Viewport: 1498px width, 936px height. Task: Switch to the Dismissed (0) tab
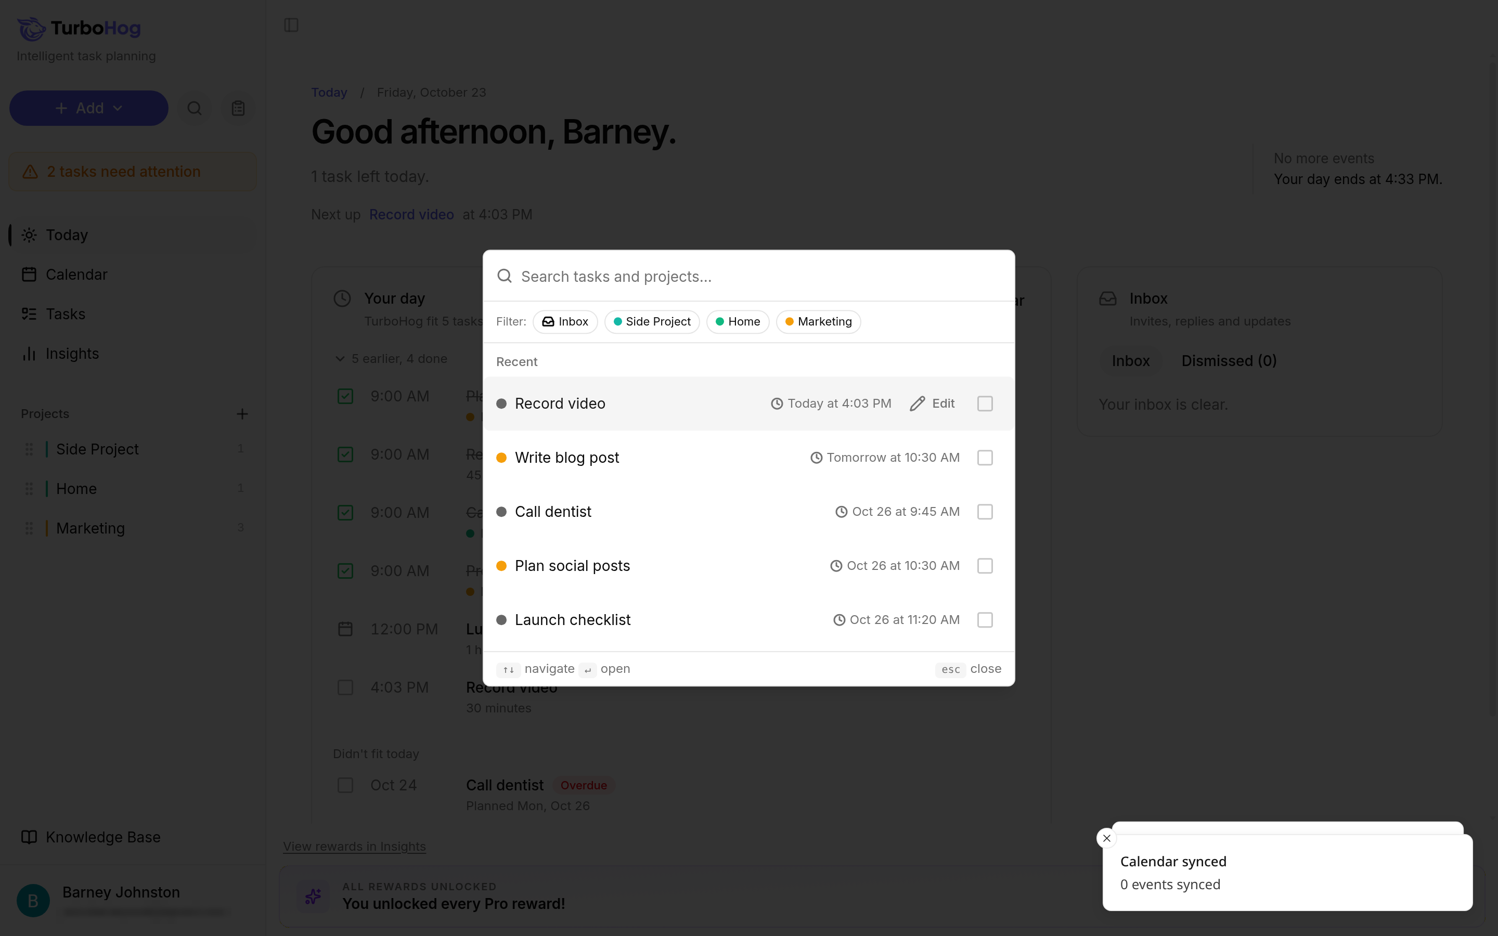pyautogui.click(x=1229, y=361)
